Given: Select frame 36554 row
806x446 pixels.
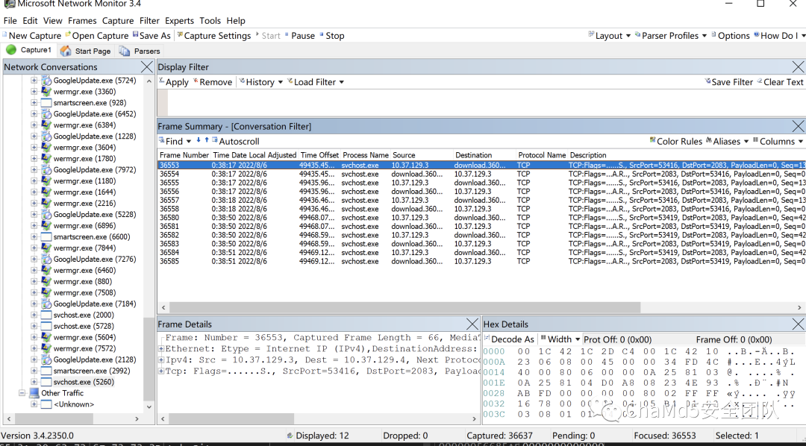Looking at the screenshot, I should 481,175.
